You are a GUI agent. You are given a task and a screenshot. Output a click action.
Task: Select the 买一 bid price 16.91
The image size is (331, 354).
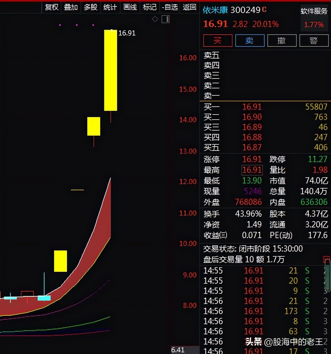coord(252,107)
